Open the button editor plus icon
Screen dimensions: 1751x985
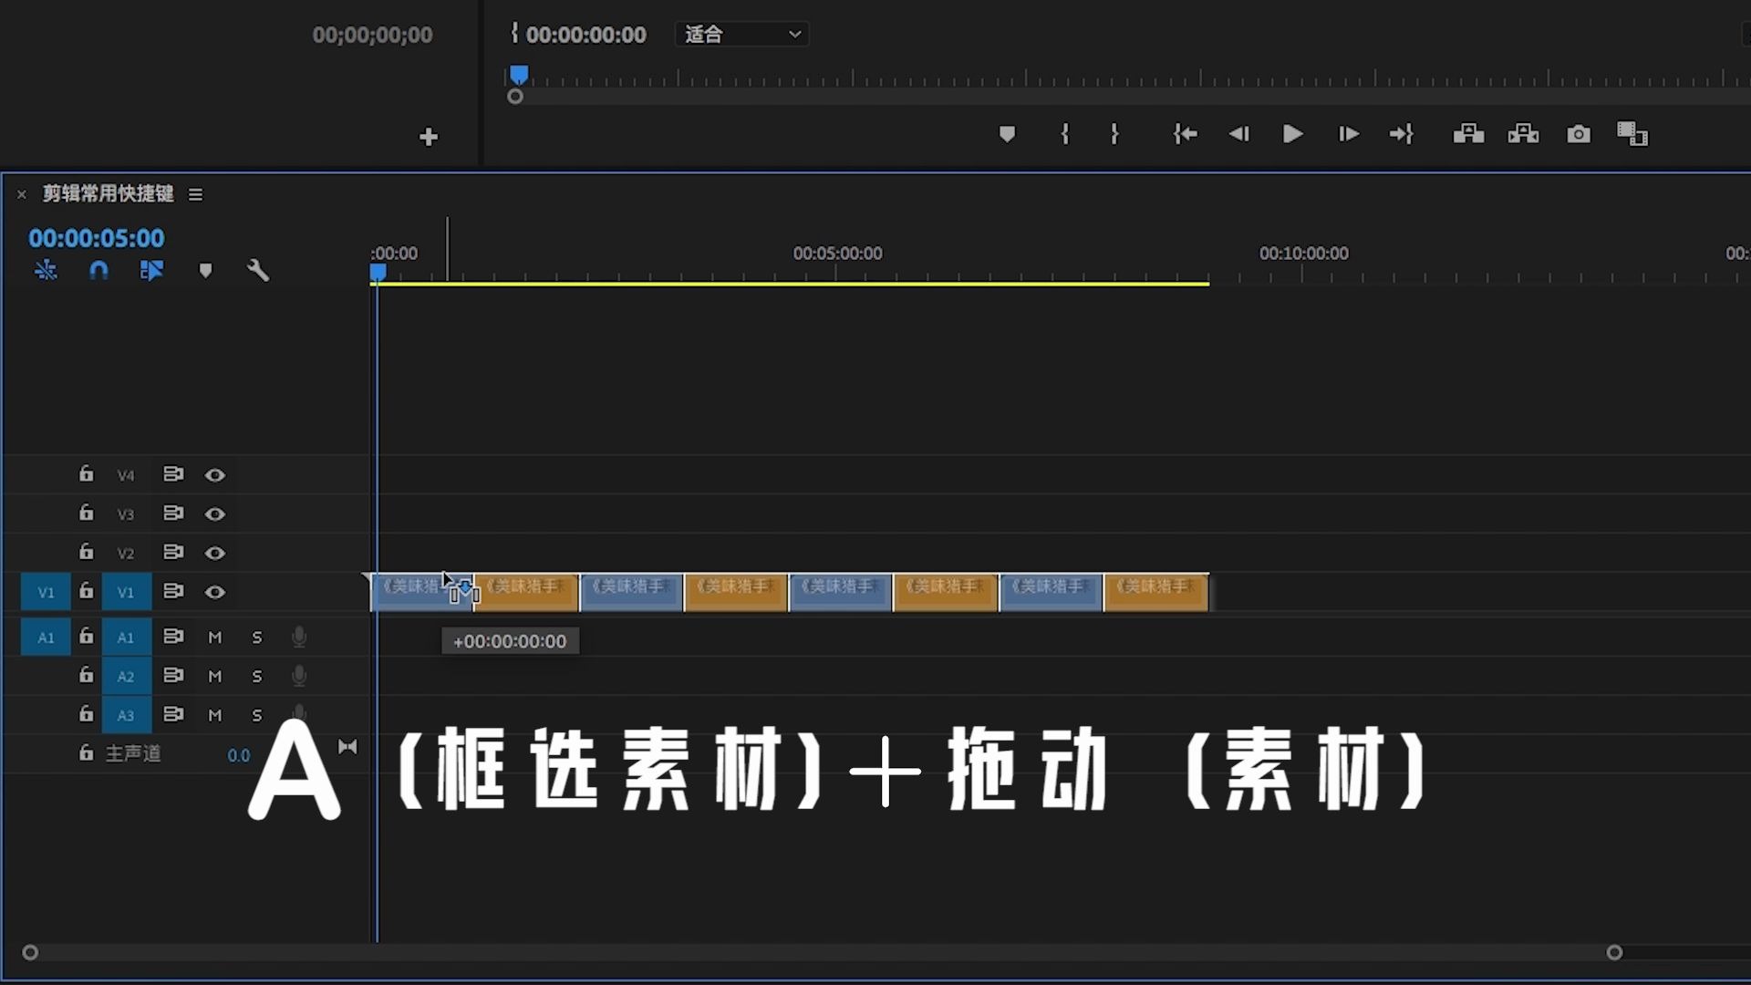[429, 137]
